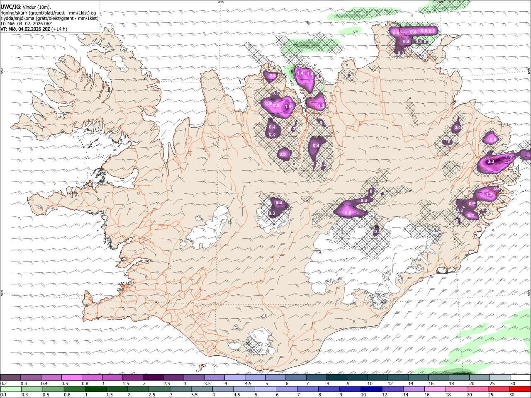Screen dimensions: 531x398
Task: Select the pale gray top legend swatch at 25
Action: [x=499, y=378]
